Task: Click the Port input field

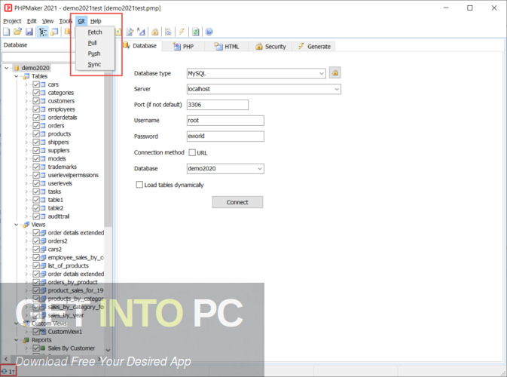Action: click(x=218, y=105)
